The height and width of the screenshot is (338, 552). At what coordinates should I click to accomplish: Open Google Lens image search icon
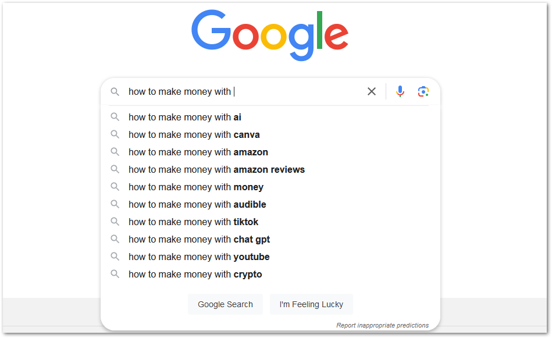click(423, 91)
